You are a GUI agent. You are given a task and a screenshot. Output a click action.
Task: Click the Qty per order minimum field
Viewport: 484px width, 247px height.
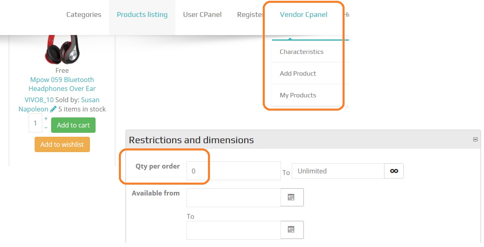coord(233,171)
